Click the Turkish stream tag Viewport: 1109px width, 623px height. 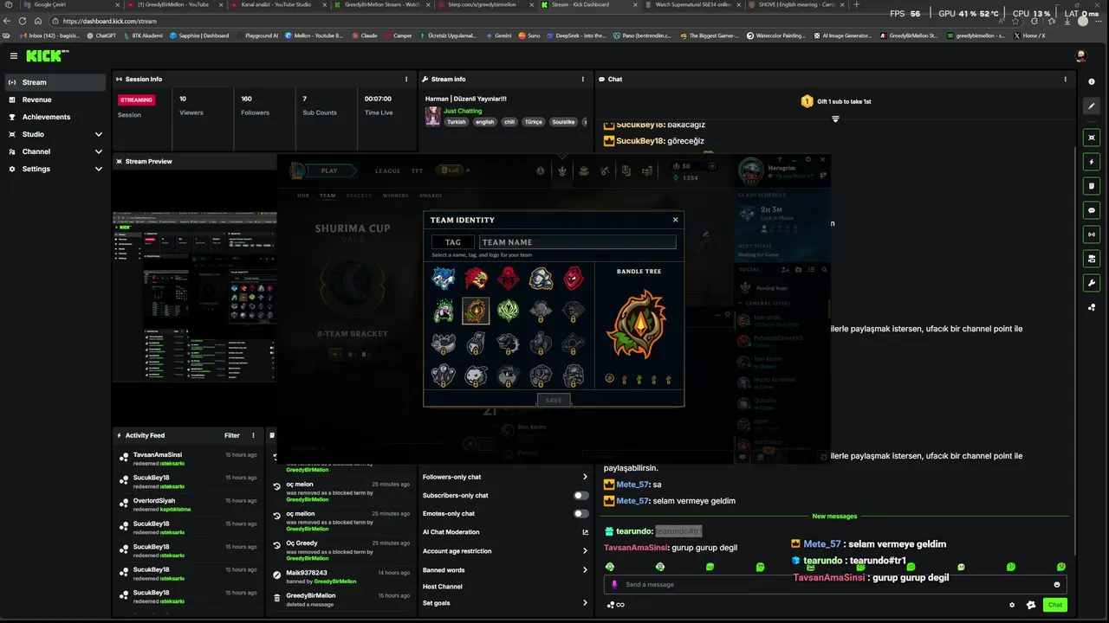(x=456, y=122)
